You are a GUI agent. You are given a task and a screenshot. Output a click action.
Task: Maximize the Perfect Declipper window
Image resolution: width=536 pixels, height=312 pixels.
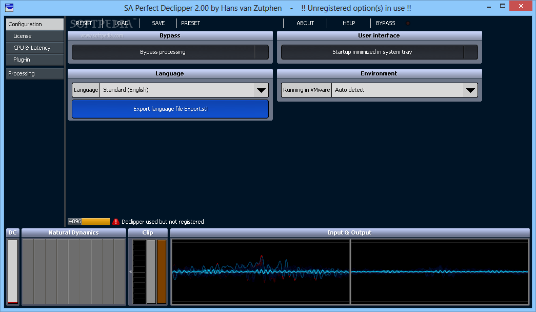[503, 6]
